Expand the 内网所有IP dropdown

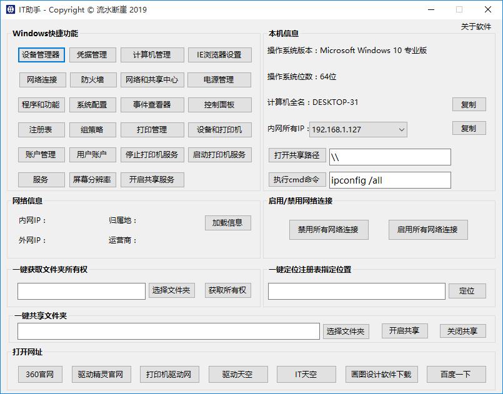tap(401, 129)
